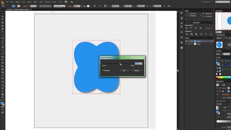Expand the Stroke row in Appearance panel
Viewport: 231px width, 130px height.
point(220,88)
